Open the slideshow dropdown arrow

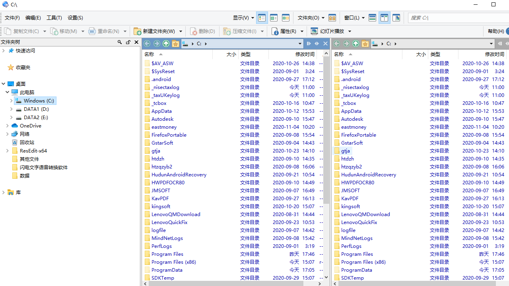[x=350, y=31]
